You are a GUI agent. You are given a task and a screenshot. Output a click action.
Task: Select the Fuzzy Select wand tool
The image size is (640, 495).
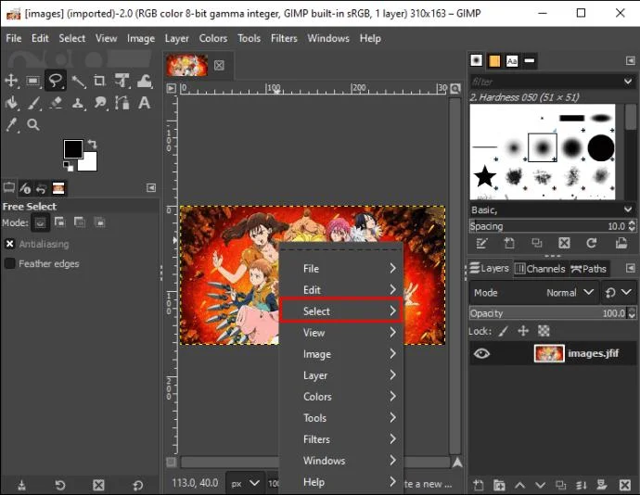[x=78, y=81]
